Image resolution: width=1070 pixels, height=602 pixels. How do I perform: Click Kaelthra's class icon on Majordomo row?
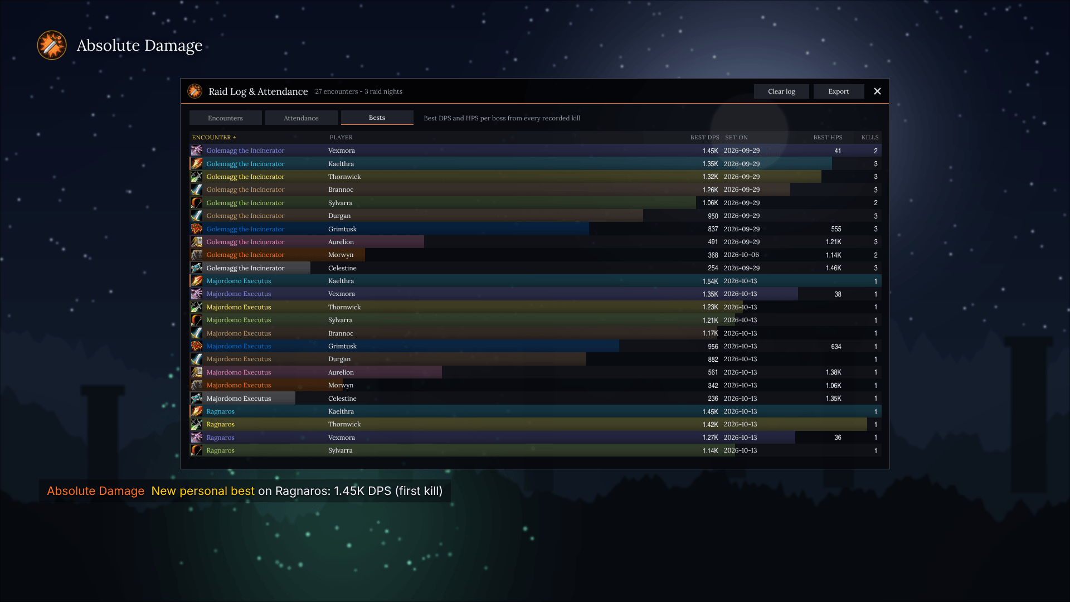[x=197, y=281]
